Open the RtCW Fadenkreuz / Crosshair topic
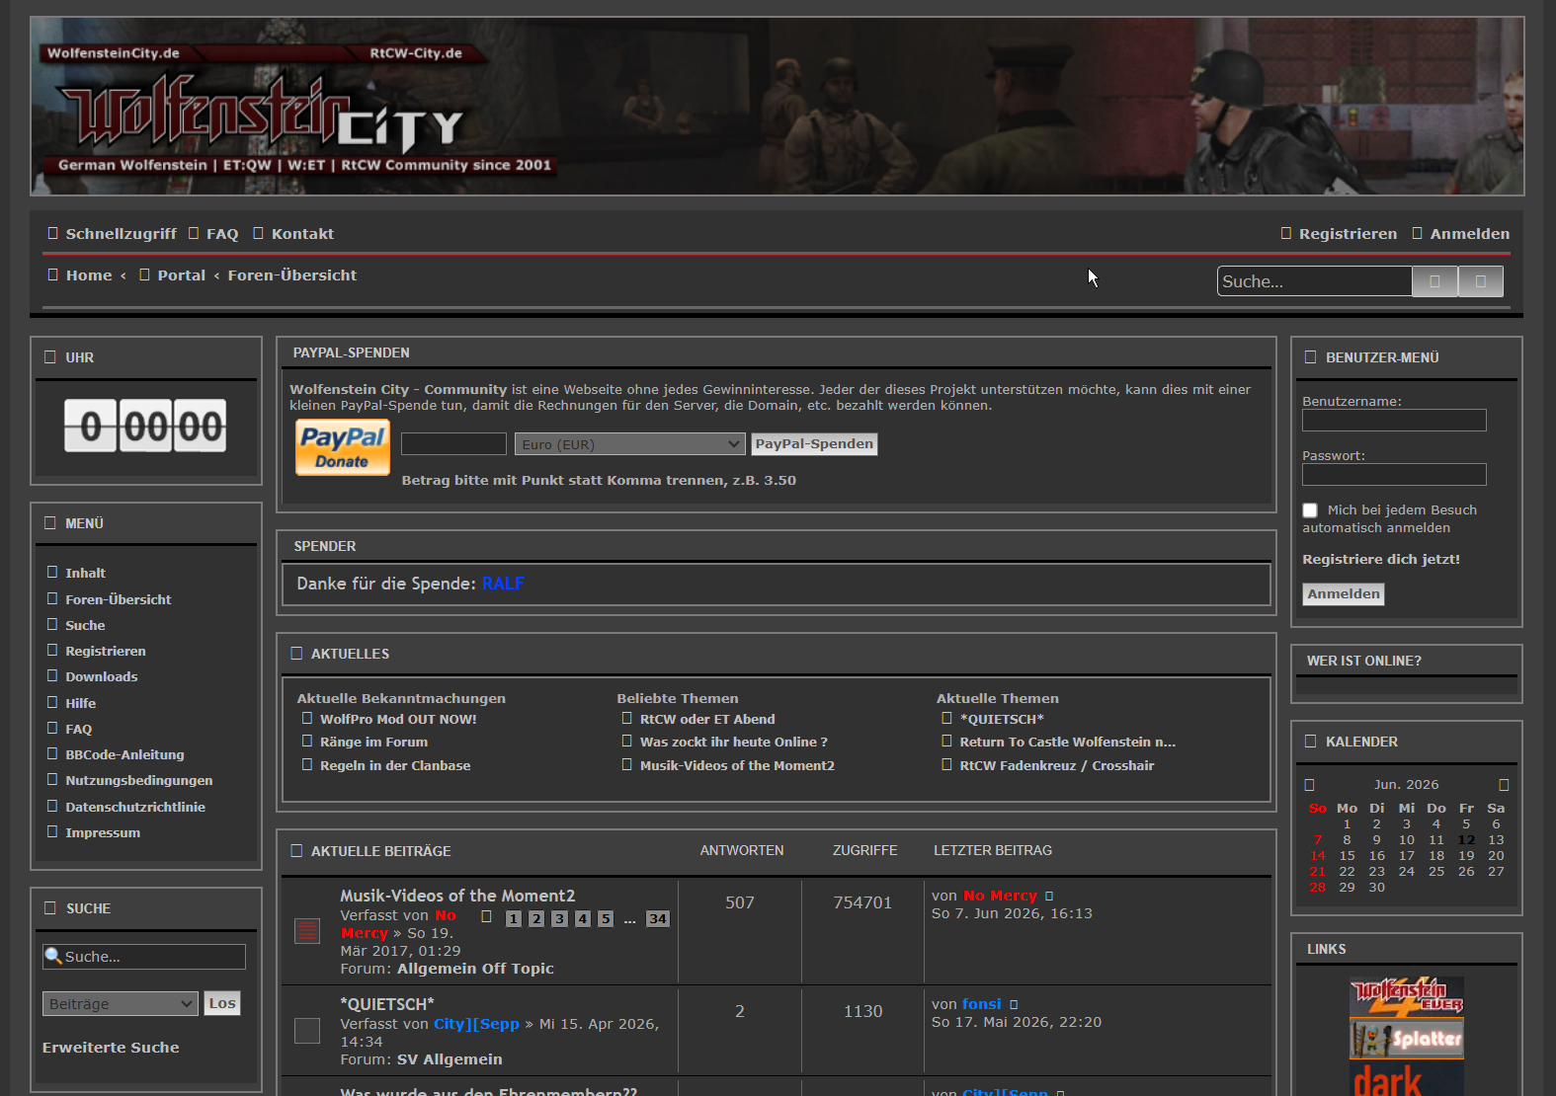The width and height of the screenshot is (1556, 1096). coord(1057,765)
